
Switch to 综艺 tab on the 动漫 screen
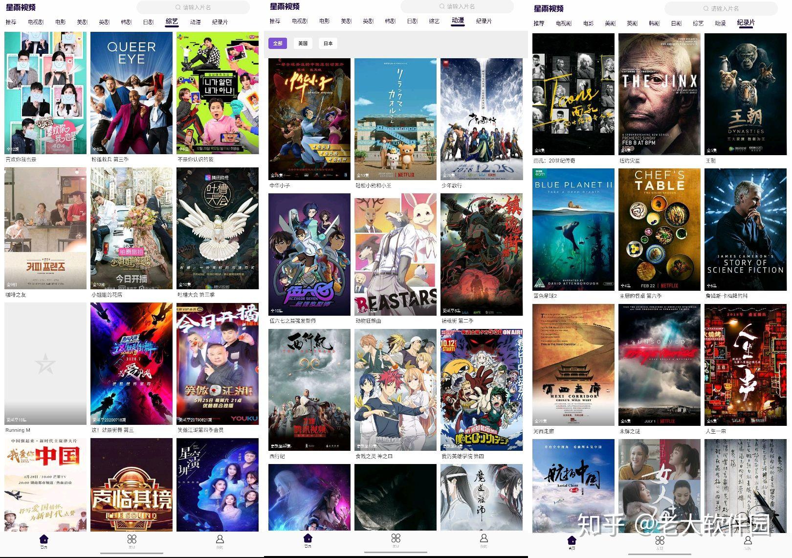[x=434, y=21]
